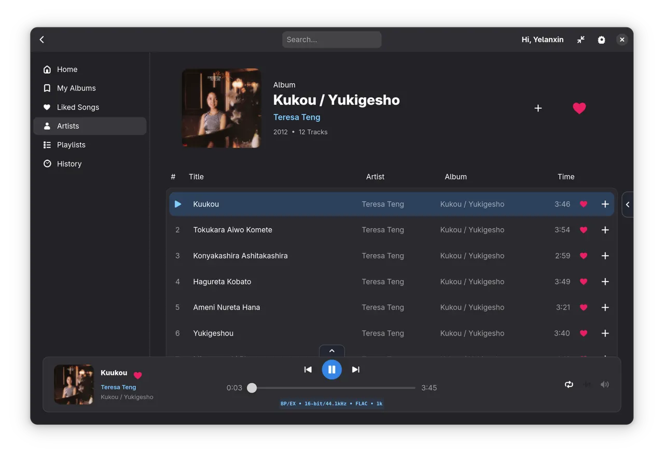664x458 pixels.
Task: Open Playlists in the sidebar
Action: point(90,145)
